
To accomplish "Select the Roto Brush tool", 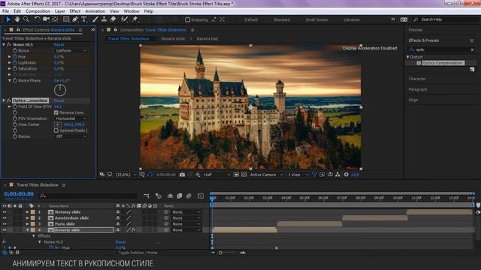I will tap(124, 19).
